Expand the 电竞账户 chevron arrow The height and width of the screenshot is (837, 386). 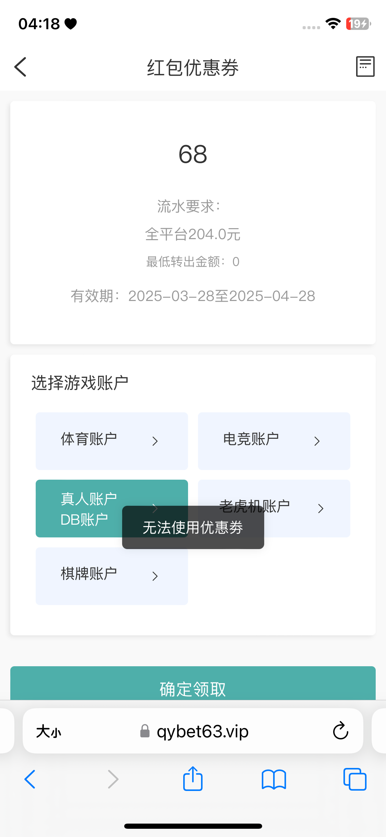coord(317,441)
